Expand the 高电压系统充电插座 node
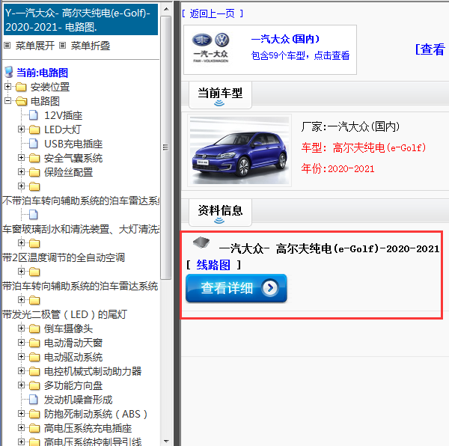 point(21,427)
